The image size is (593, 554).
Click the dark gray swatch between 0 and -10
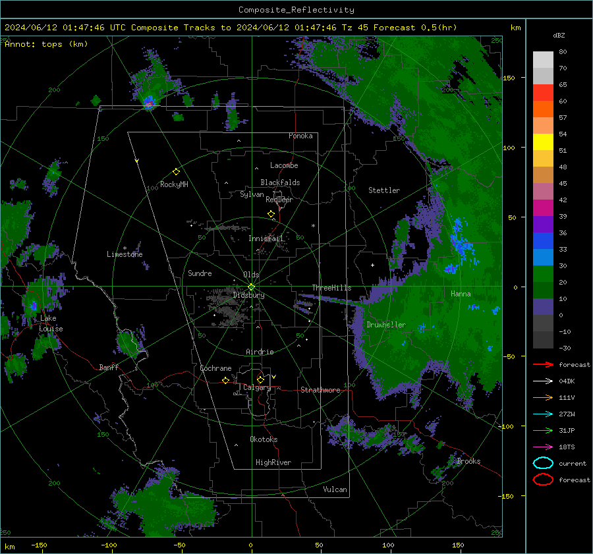pyautogui.click(x=543, y=323)
